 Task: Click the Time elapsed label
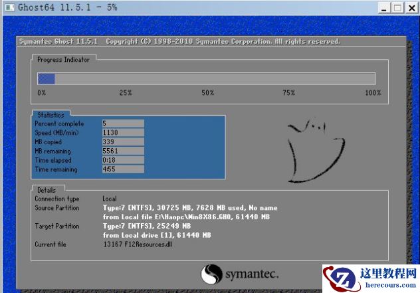(53, 160)
